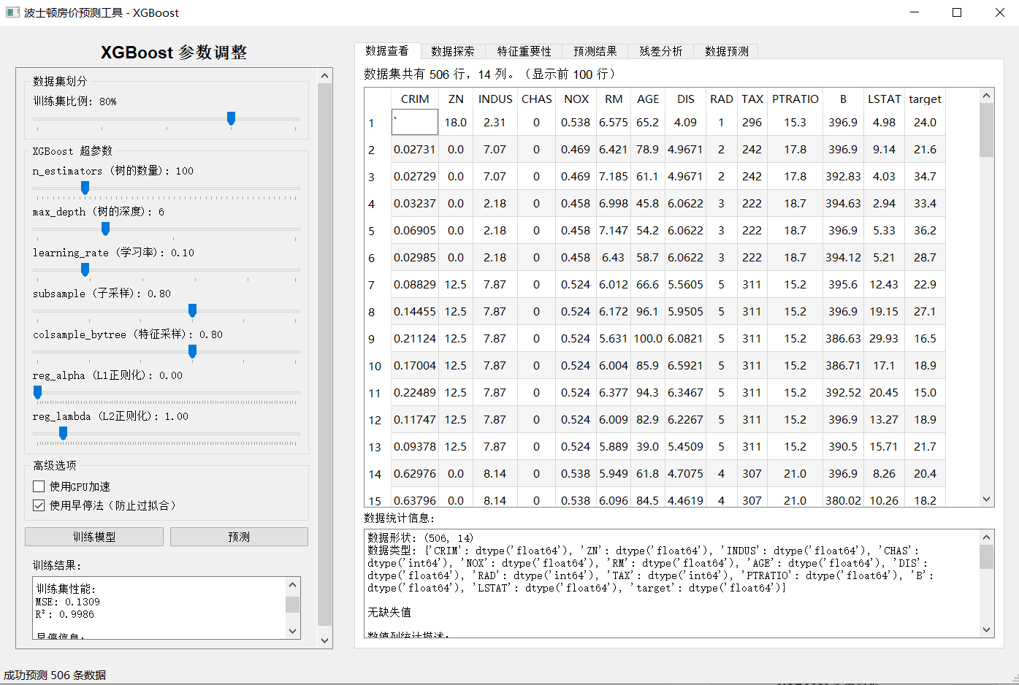Click the n_estimators slider handle
Screen dimensions: 1019x685
(x=85, y=188)
